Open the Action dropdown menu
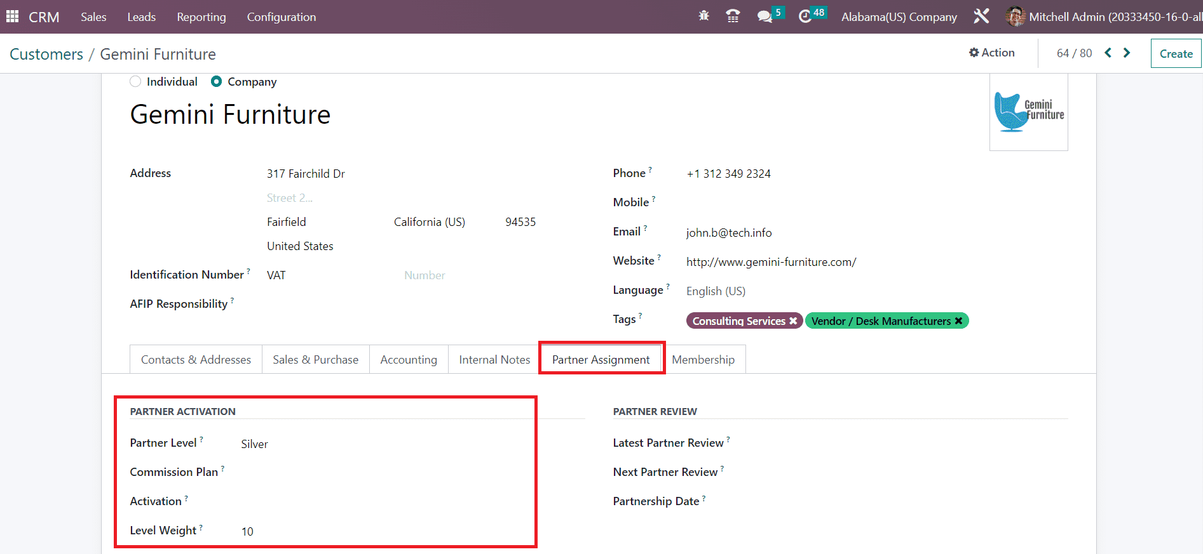 991,53
